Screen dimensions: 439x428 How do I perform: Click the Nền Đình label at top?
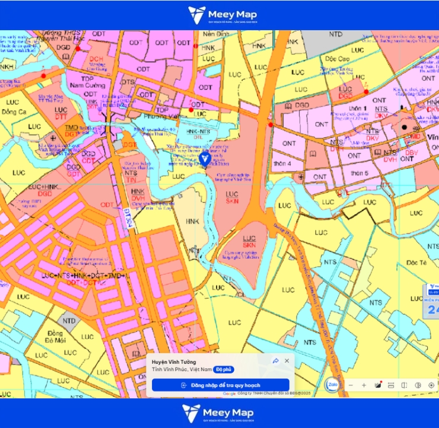pos(216,34)
